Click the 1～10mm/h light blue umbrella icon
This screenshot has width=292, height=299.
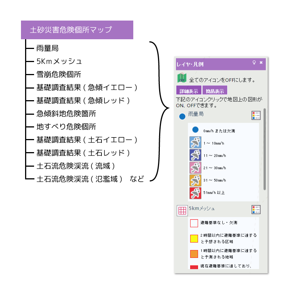[195, 142]
